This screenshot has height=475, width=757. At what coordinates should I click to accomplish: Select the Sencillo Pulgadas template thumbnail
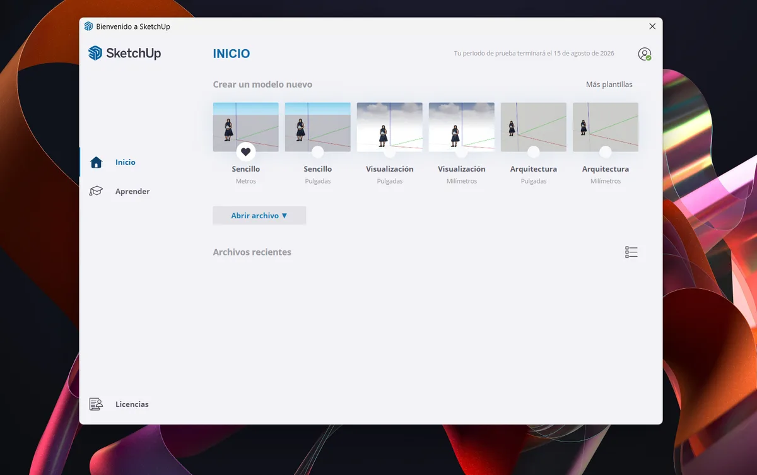[318, 127]
